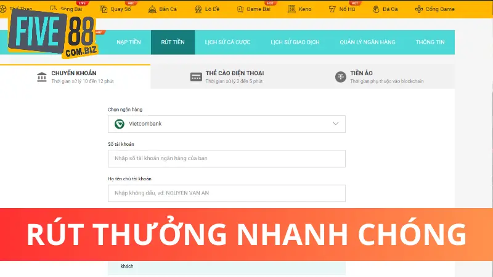Open the Quay Số menu label
Screen dimensions: 493x277
click(x=121, y=9)
